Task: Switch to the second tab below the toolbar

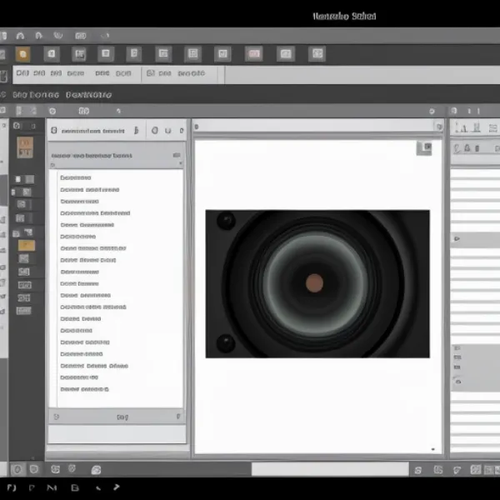Action: (x=88, y=95)
